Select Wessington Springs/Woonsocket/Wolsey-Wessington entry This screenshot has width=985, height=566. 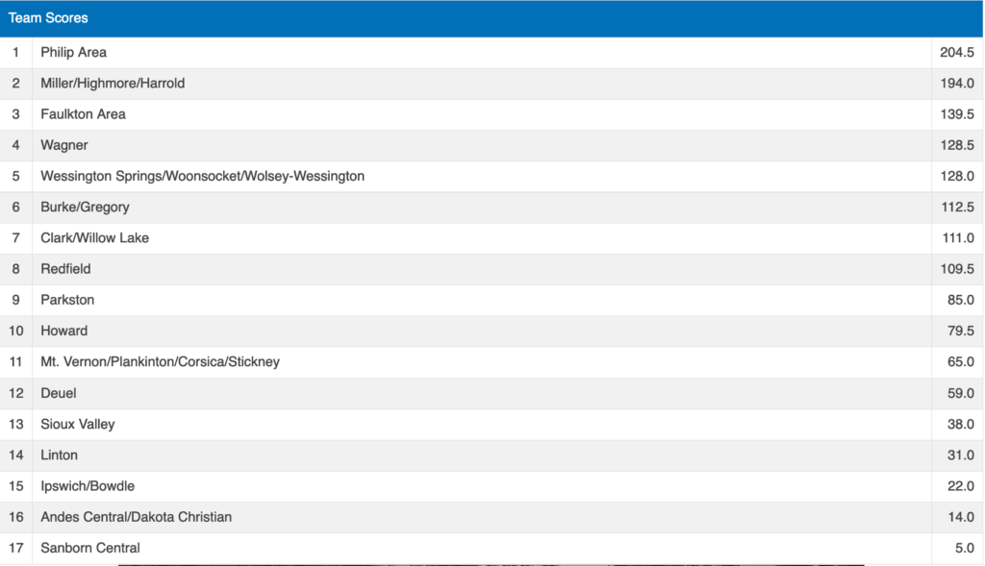point(202,176)
